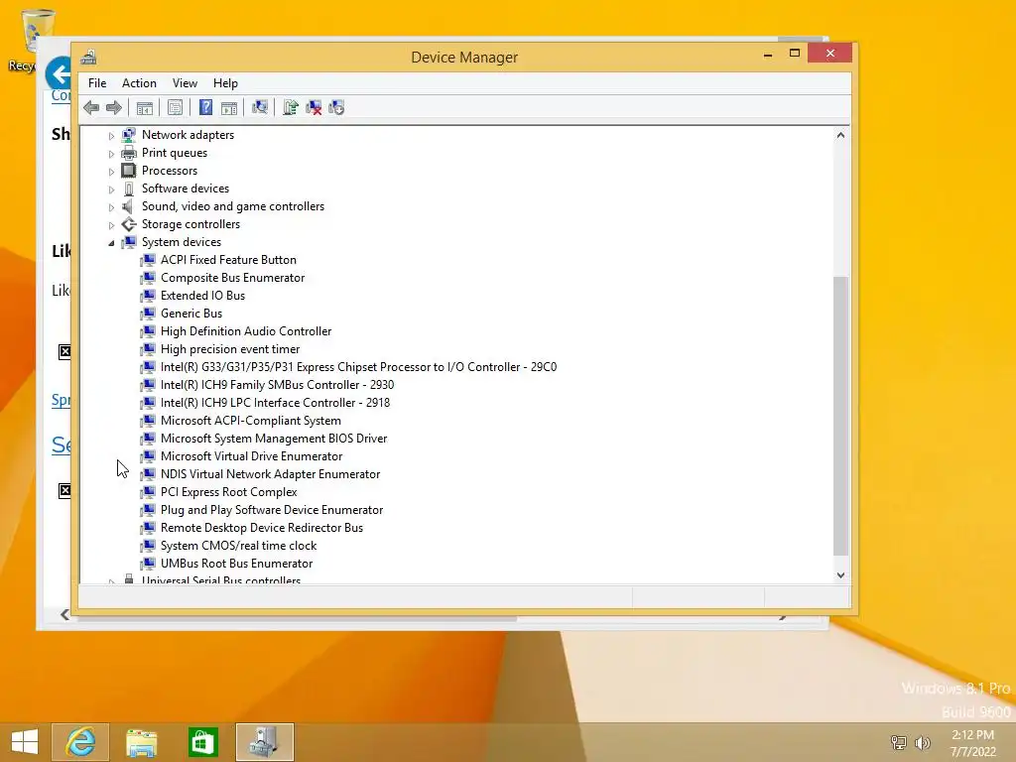Click the volume speaker icon in system tray
Viewport: 1016px width, 762px height.
[922, 742]
